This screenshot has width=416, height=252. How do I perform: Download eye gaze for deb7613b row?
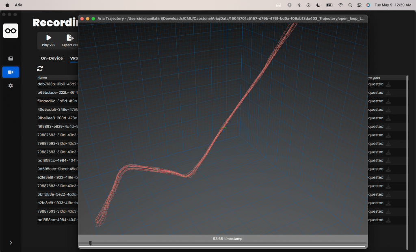pos(388,84)
